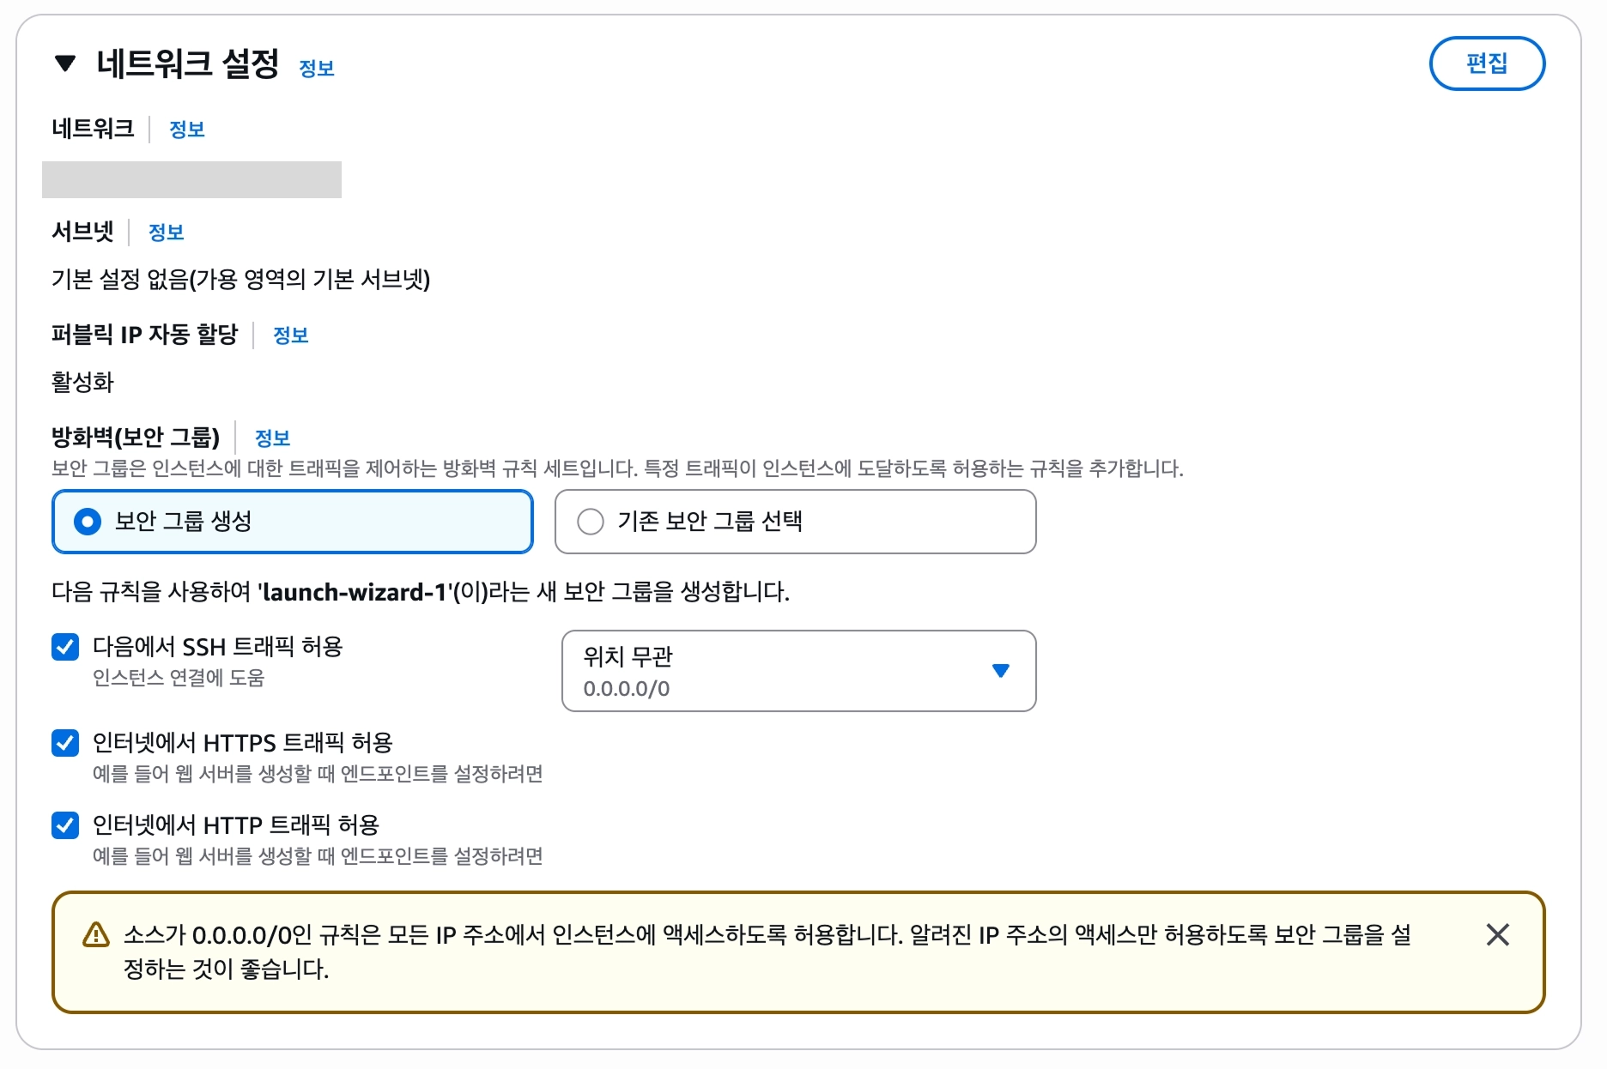Click the 인터넷에서 HTTPS 트래픽 허용 label
Screen dimensions: 1607x1069
coord(243,743)
